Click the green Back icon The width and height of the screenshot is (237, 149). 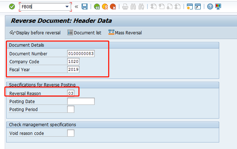tap(97, 7)
